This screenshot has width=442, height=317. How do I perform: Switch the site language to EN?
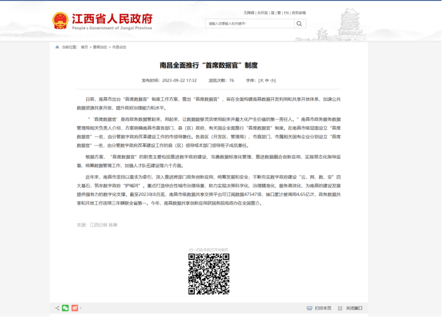tap(286, 13)
